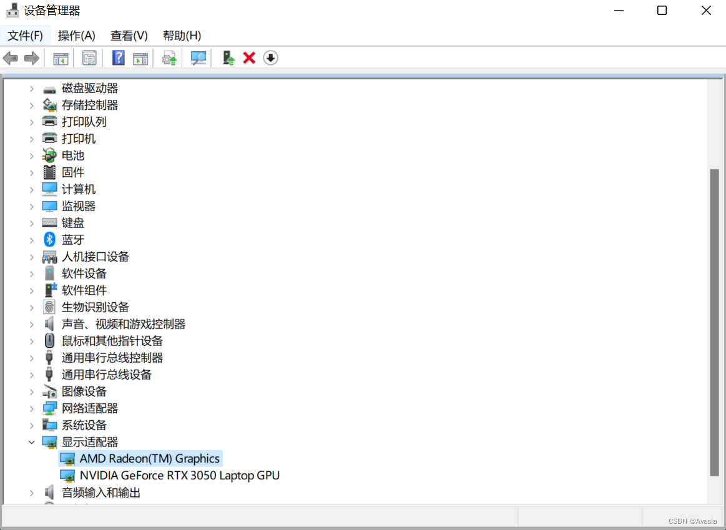The height and width of the screenshot is (530, 726).
Task: Click the NVIDIA GeForce adapter icon
Action: click(x=67, y=476)
